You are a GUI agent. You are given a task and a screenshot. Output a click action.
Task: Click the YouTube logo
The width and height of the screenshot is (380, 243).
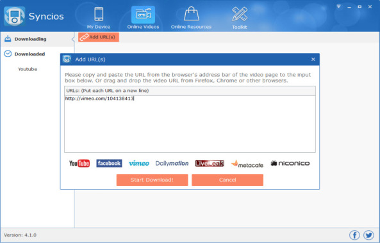79,164
